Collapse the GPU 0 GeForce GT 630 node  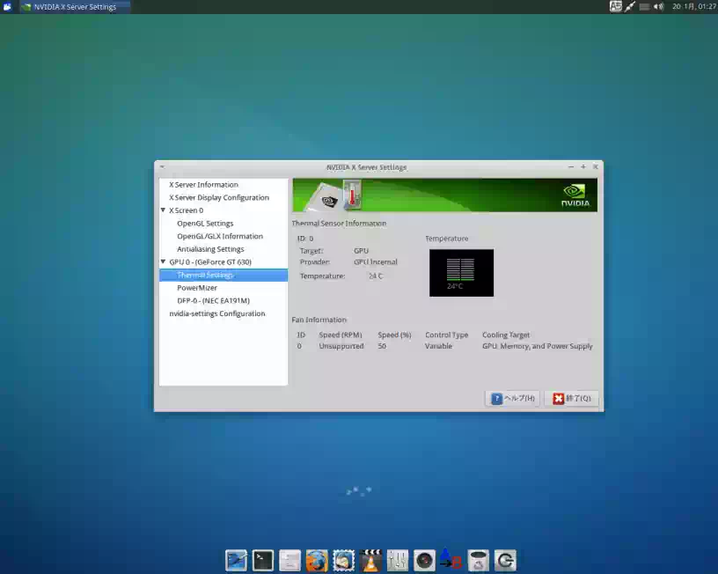[x=163, y=261]
